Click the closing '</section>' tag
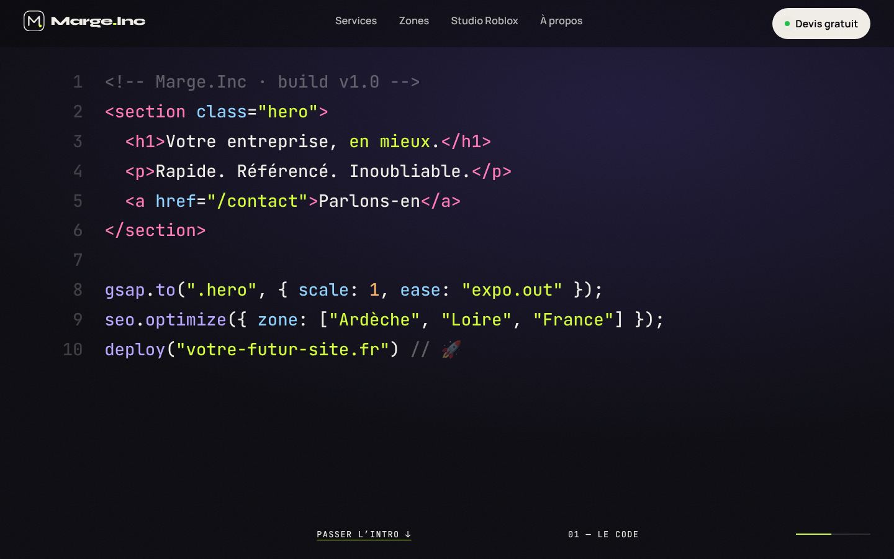This screenshot has width=894, height=559. [x=155, y=230]
